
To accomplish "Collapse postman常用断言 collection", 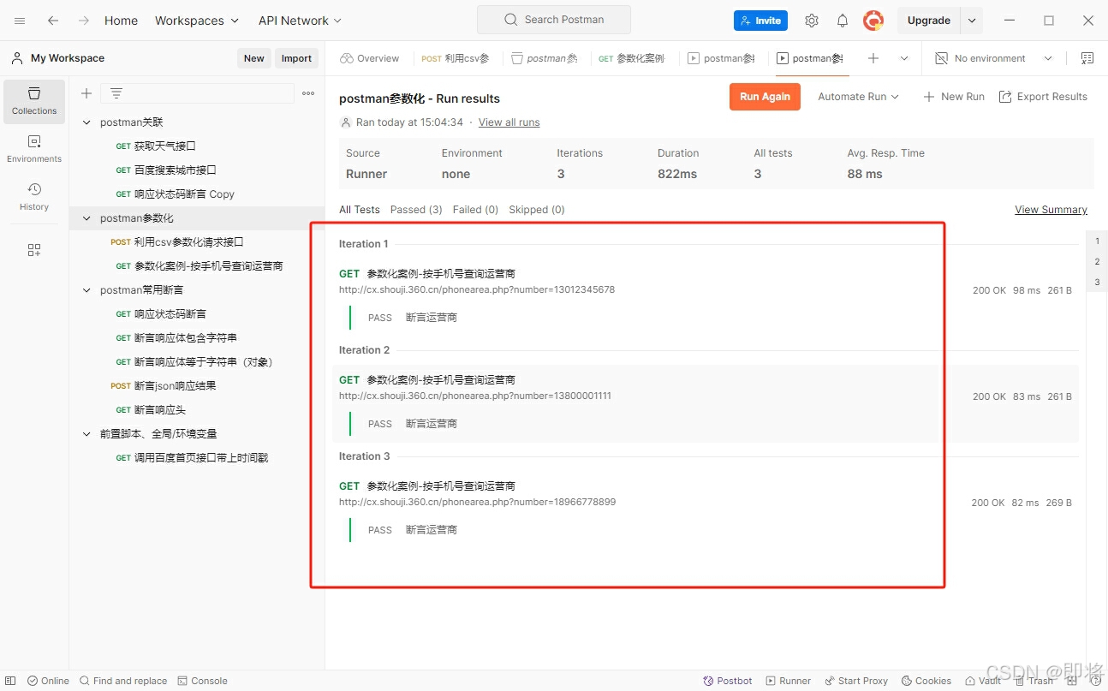I will [86, 290].
